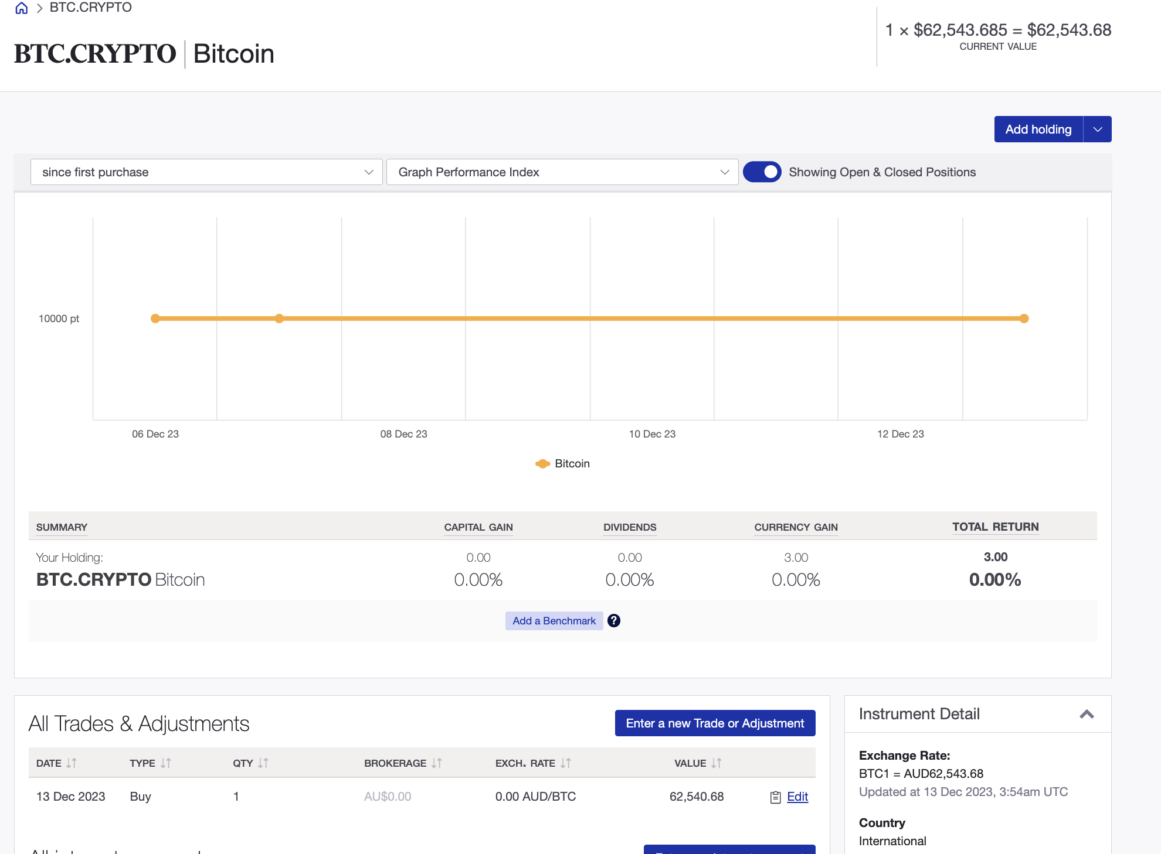Sort trades by the Type column
1161x854 pixels.
[x=165, y=763]
